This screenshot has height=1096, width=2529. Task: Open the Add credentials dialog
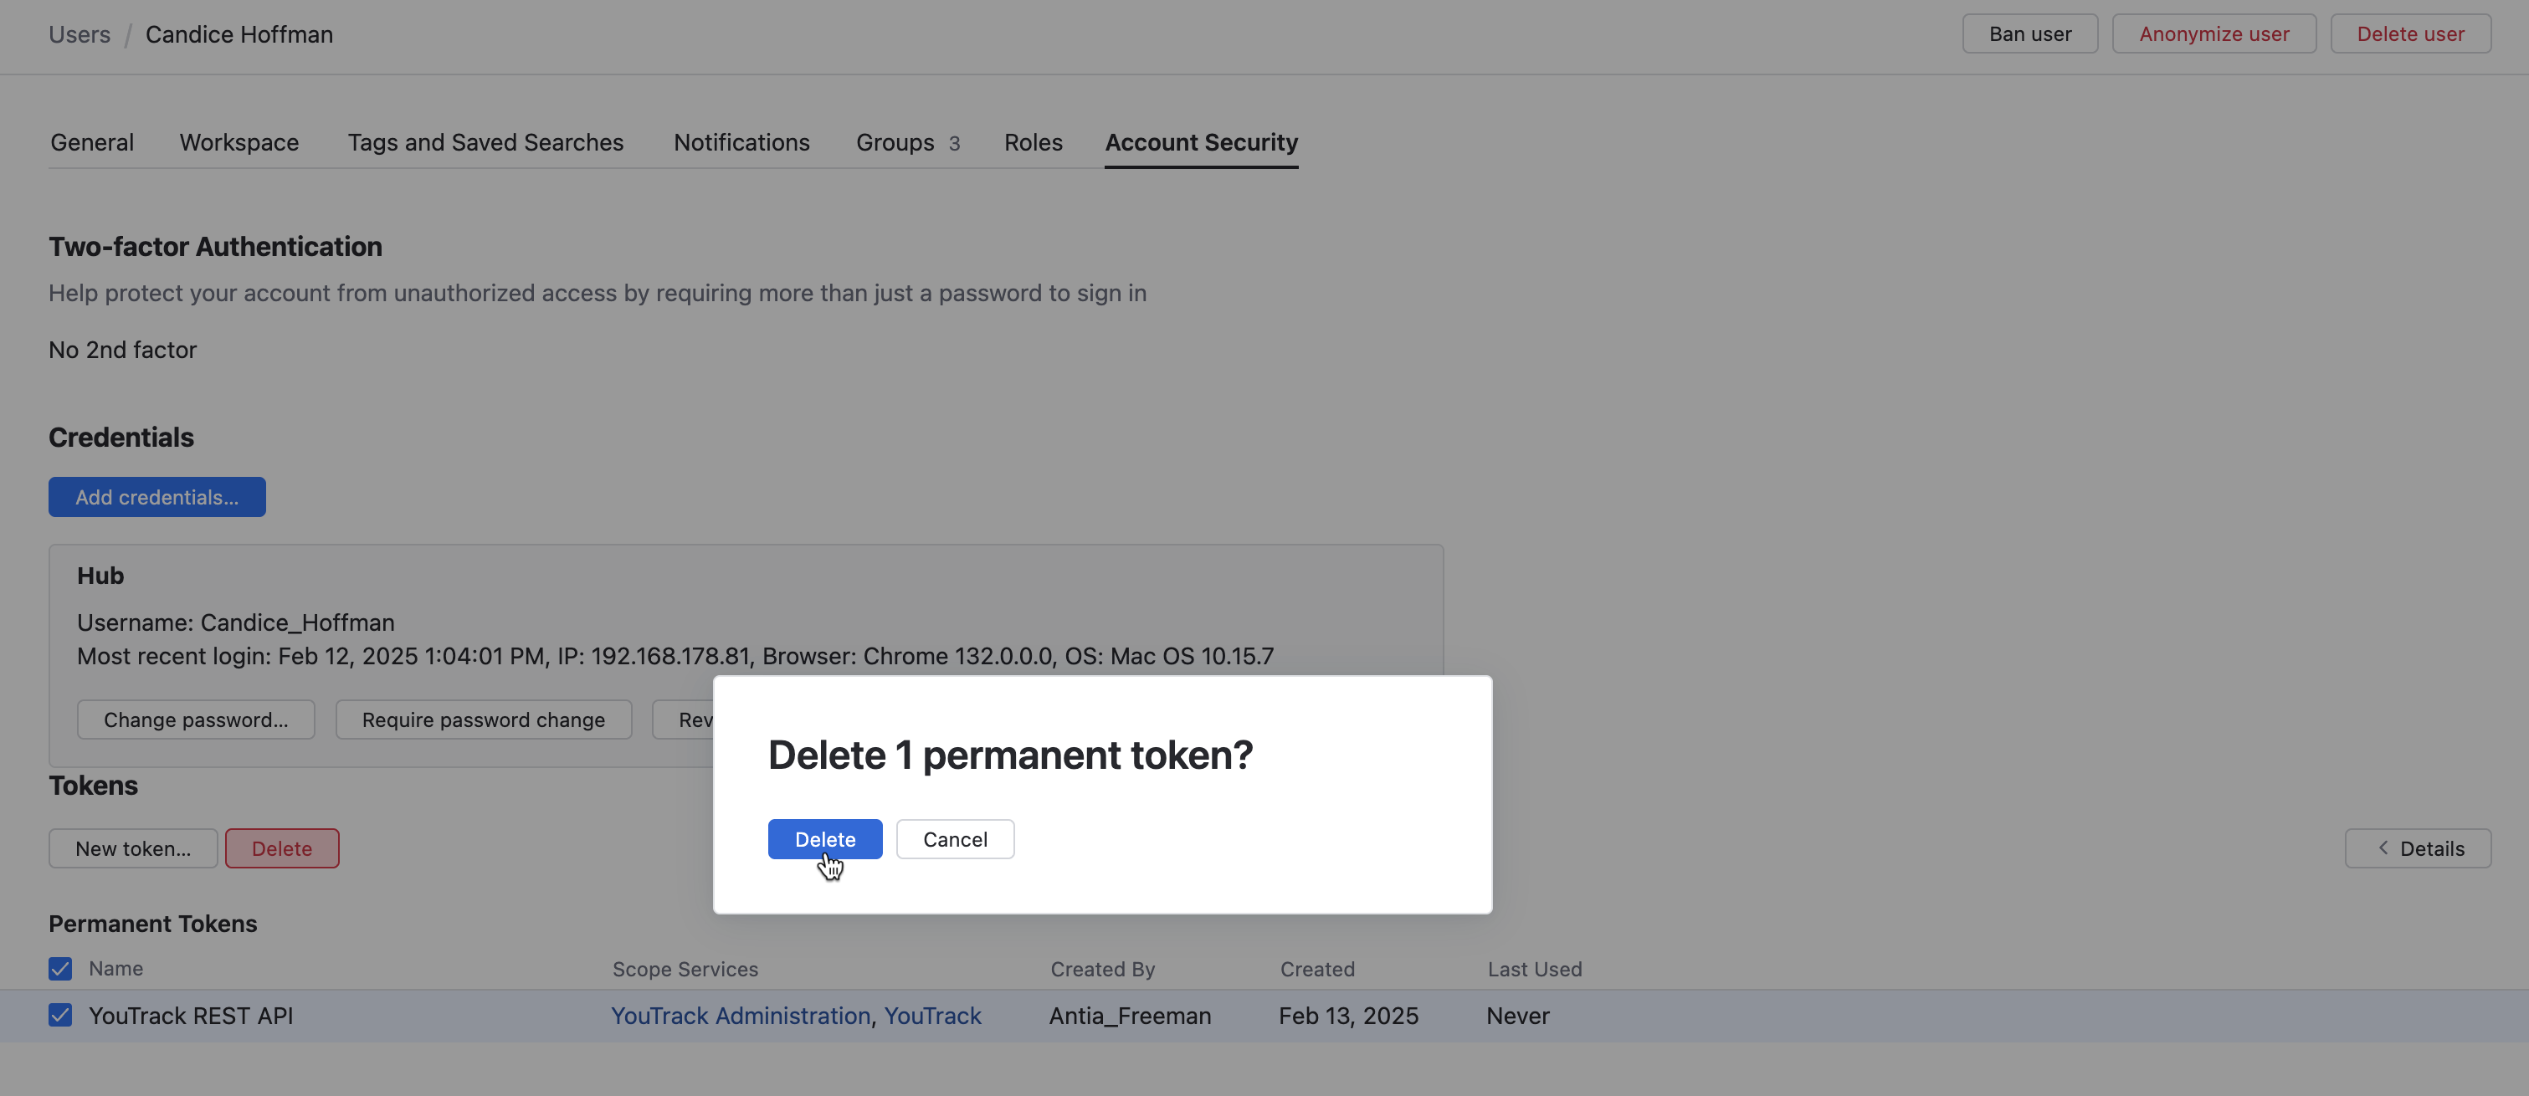coord(157,496)
